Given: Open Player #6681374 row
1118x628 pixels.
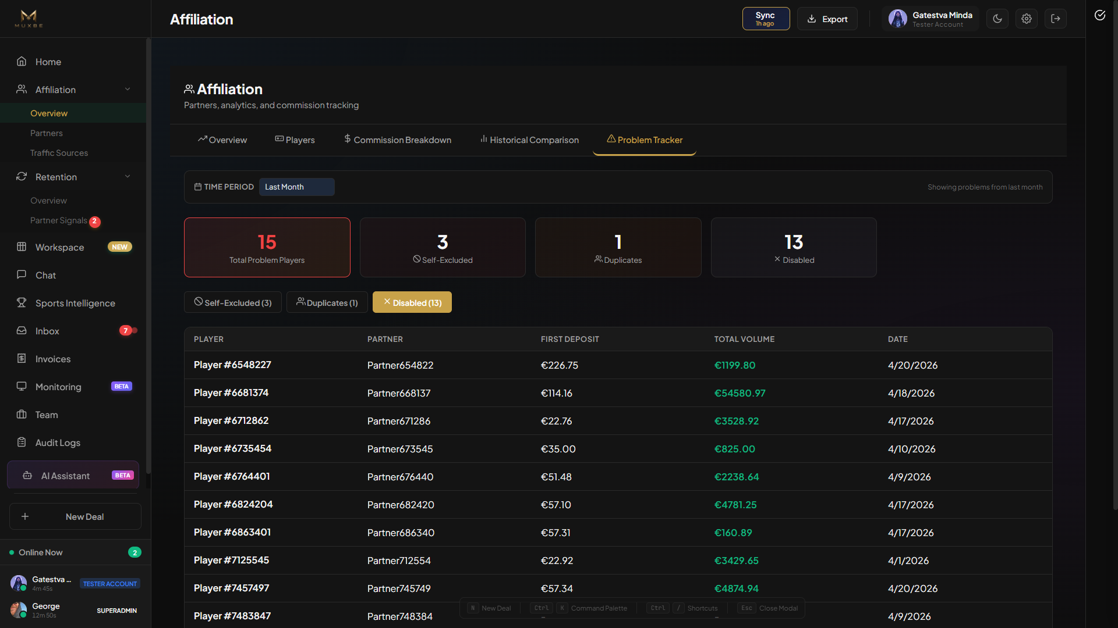Looking at the screenshot, I should [618, 393].
